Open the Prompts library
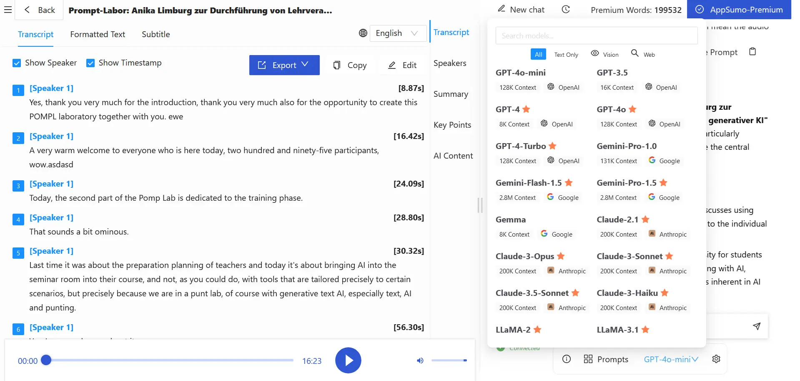Image resolution: width=800 pixels, height=381 pixels. click(x=606, y=359)
